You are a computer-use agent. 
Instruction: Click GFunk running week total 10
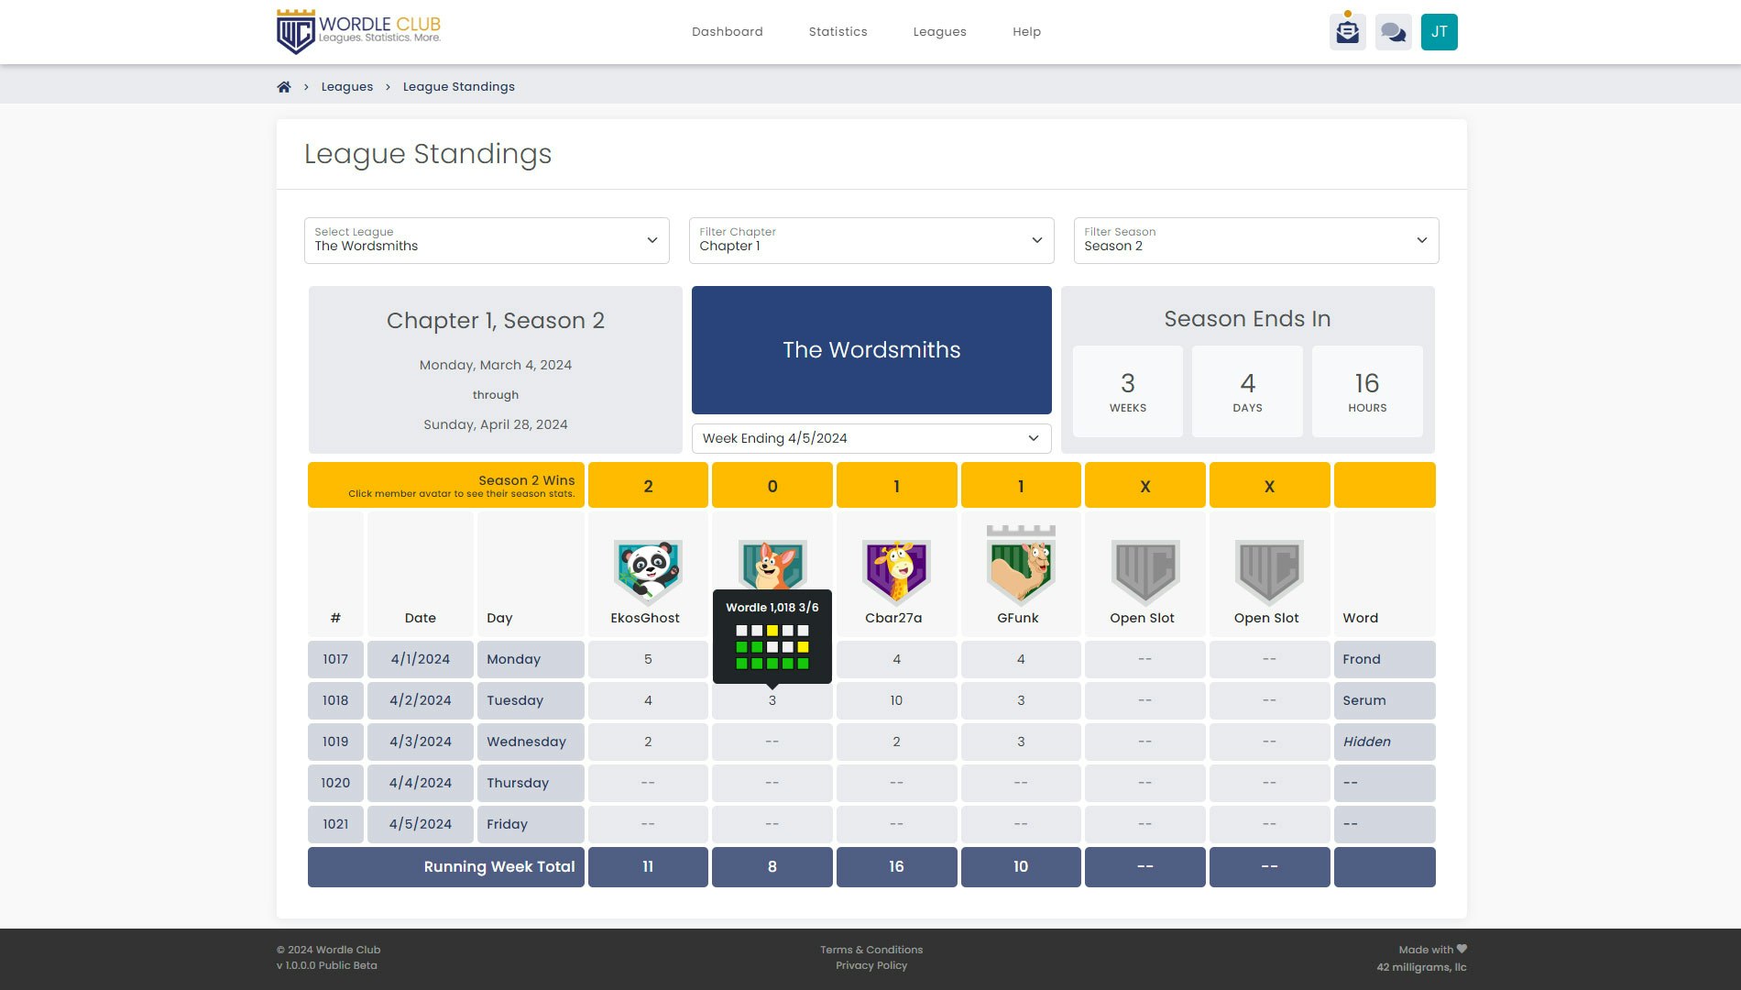coord(1021,867)
